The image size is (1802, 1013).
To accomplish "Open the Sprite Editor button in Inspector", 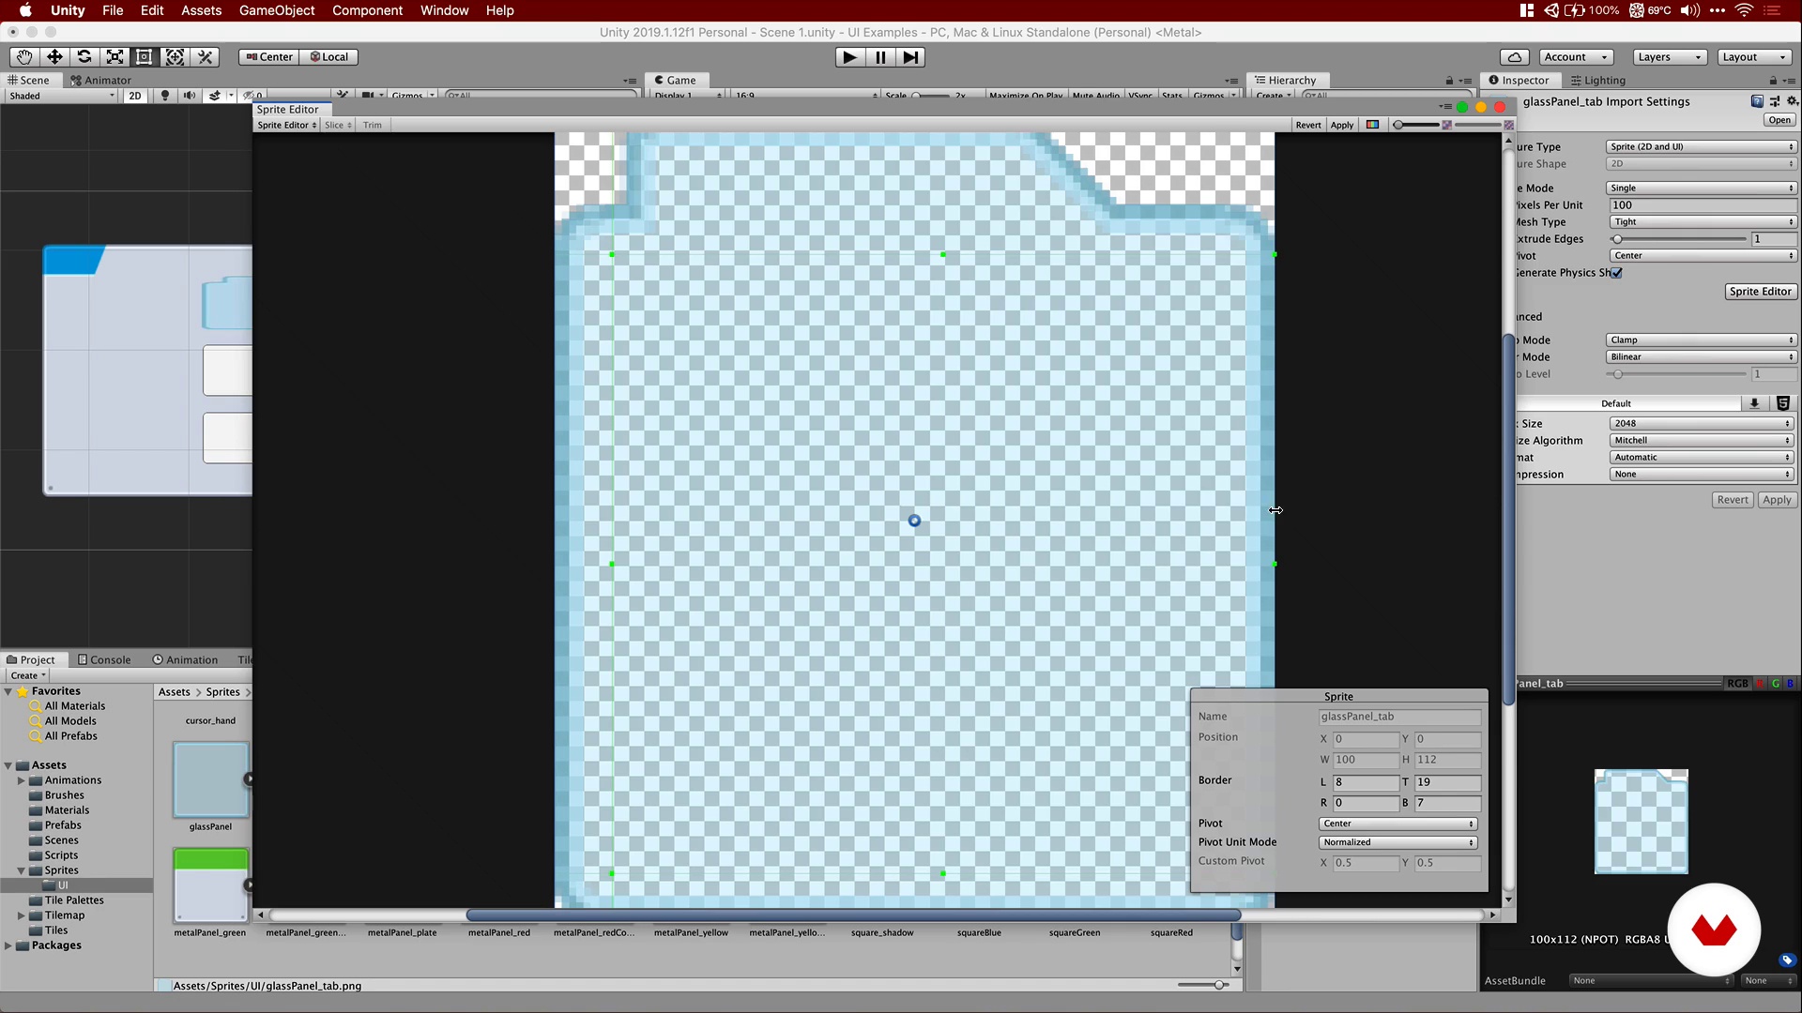I will [x=1761, y=292].
